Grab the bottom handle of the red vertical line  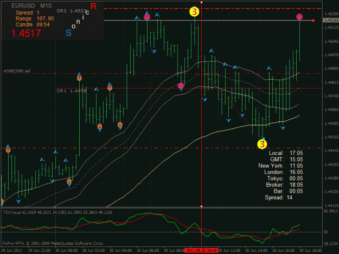coord(201,206)
